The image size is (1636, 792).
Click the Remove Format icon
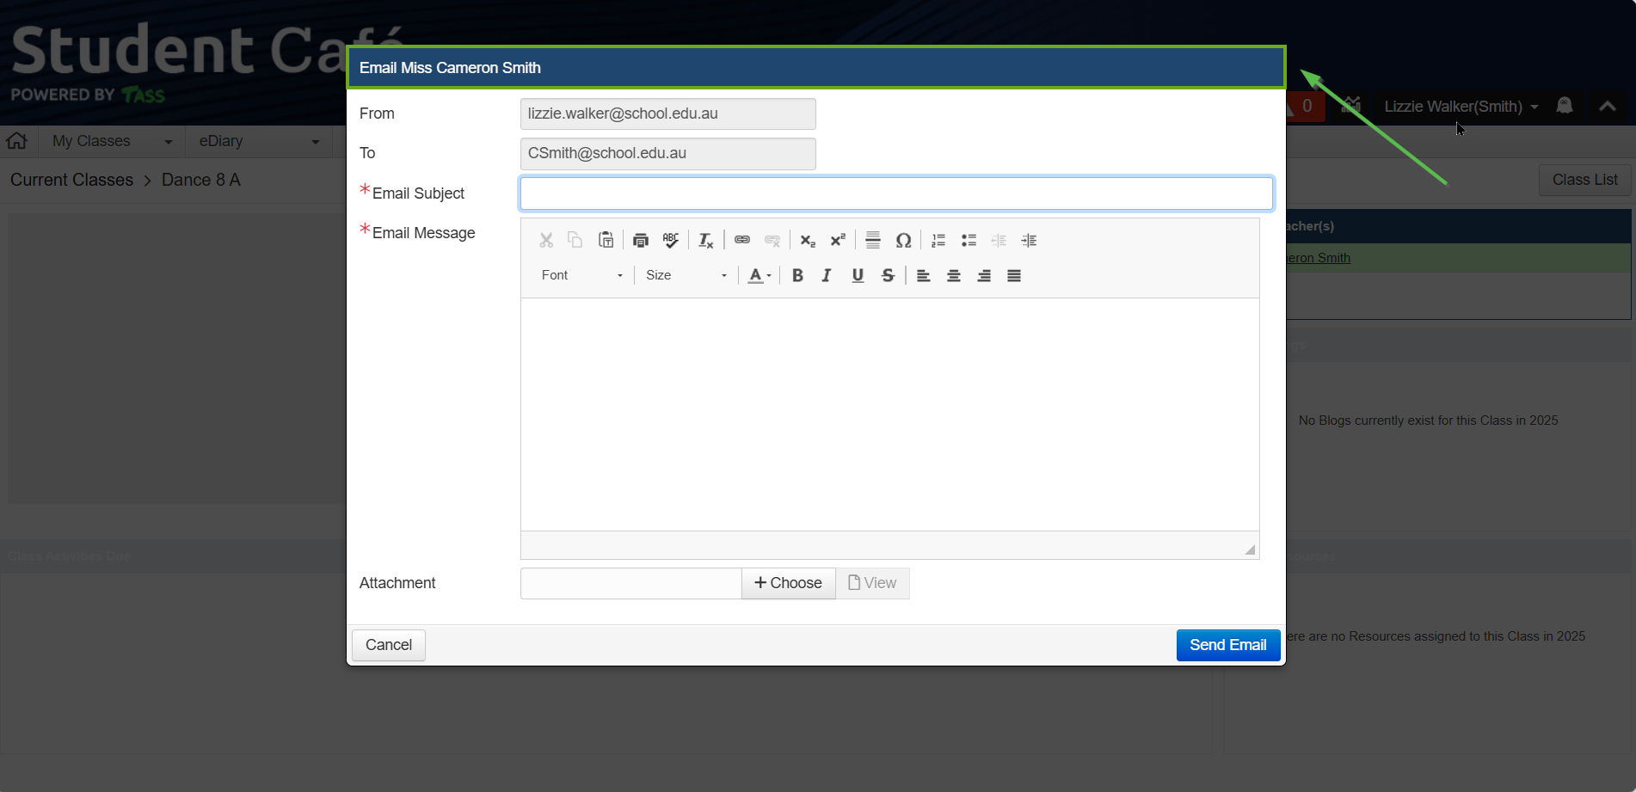705,241
